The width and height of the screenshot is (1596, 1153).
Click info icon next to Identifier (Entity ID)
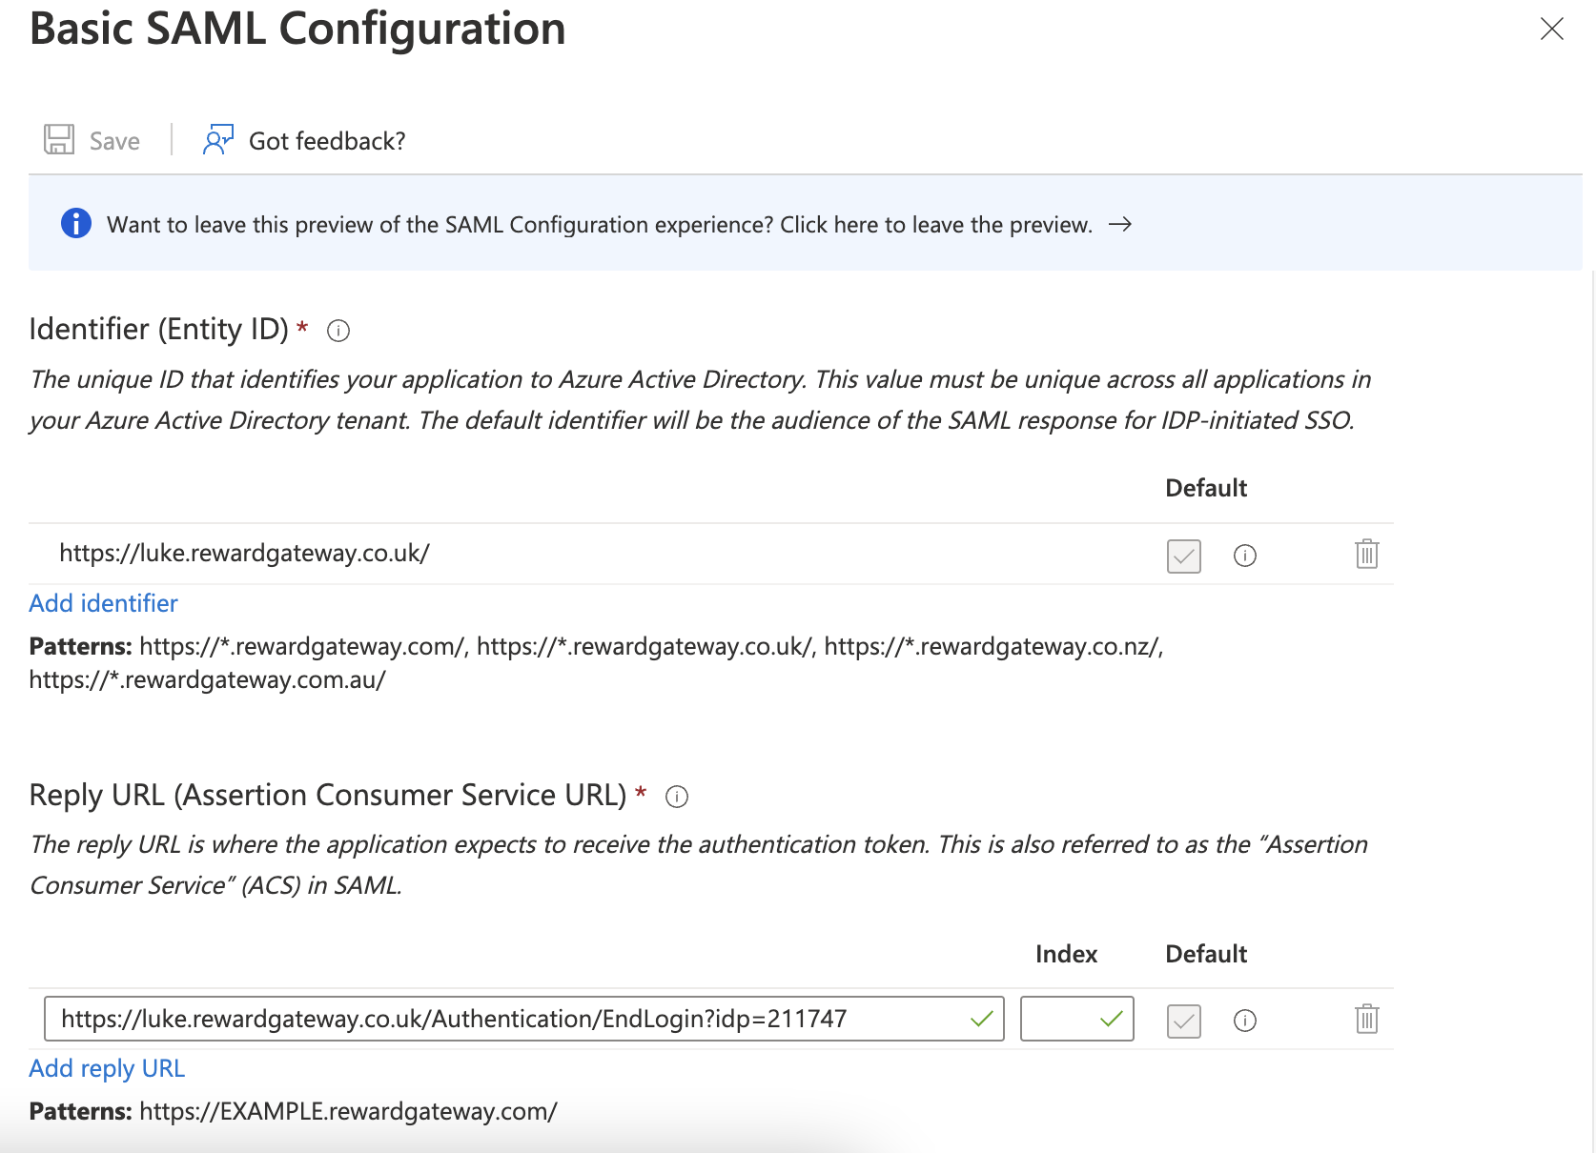coord(338,331)
